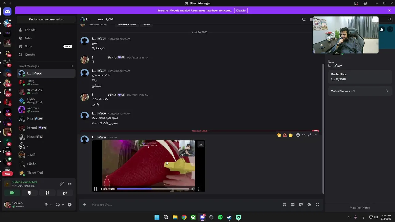Screen dimensions: 395x222
Task: Open User Settings gear
Action: click(x=69, y=204)
